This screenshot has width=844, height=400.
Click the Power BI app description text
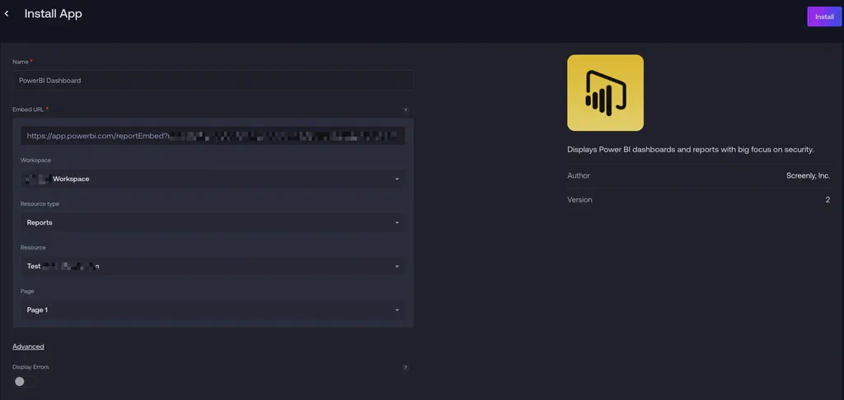691,150
